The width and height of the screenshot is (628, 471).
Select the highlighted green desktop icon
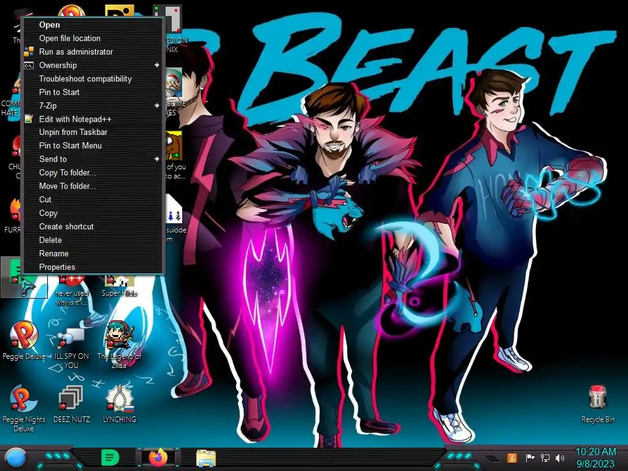24,277
